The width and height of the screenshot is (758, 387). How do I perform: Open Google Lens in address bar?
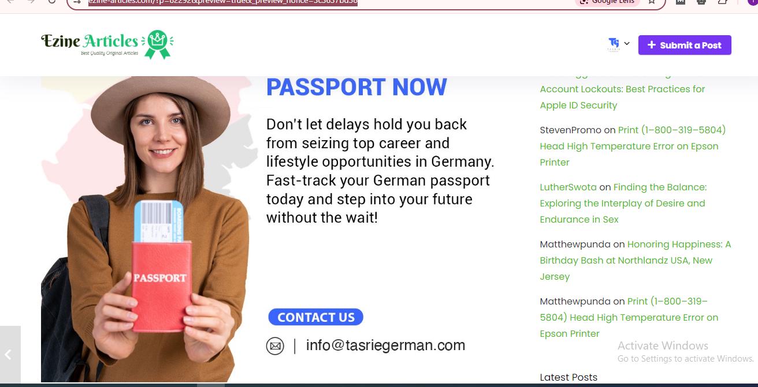click(607, 2)
